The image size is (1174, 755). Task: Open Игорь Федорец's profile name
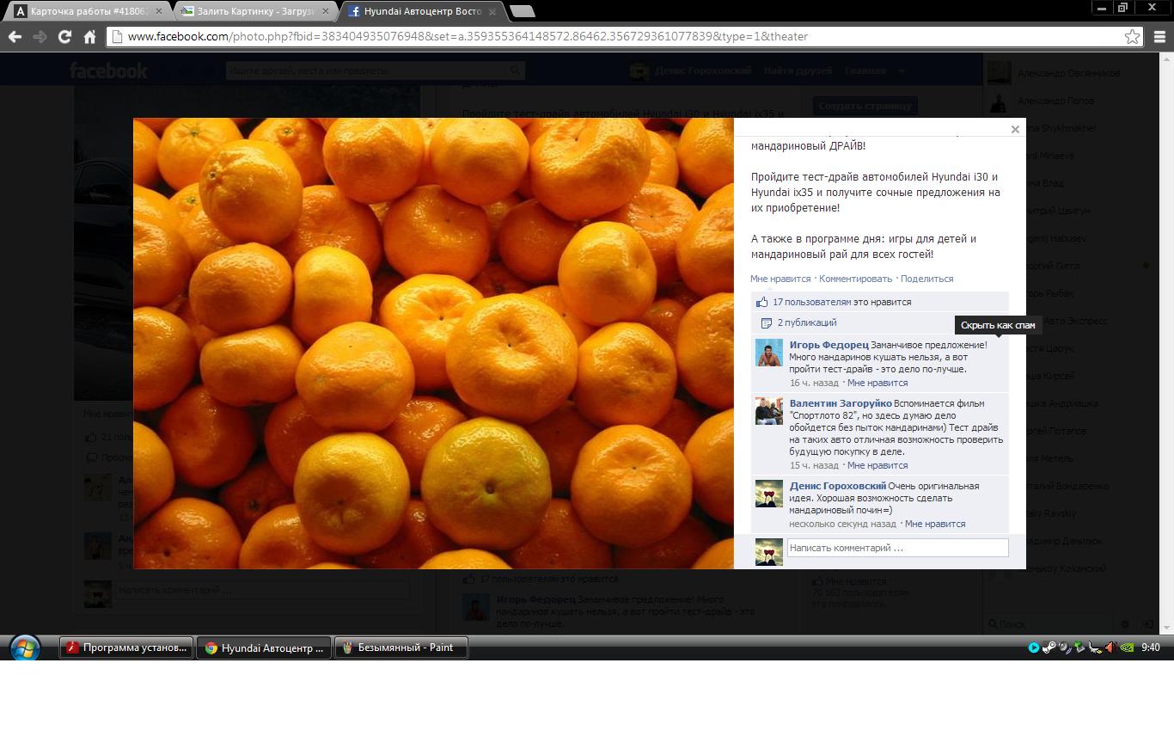(829, 345)
